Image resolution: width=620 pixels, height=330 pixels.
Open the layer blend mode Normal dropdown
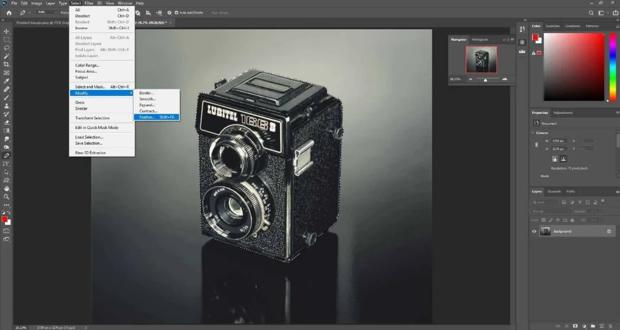click(x=551, y=211)
